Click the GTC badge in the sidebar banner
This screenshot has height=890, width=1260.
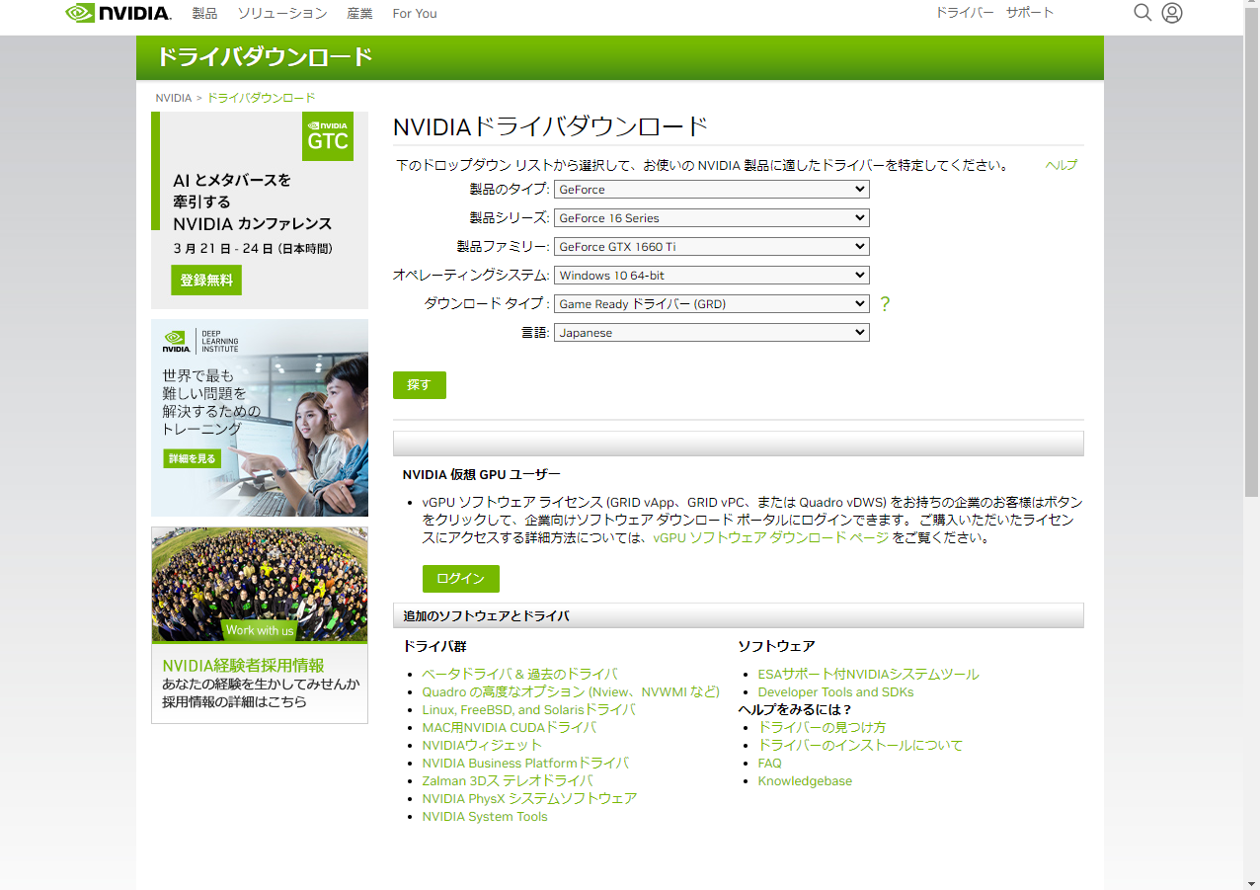[327, 136]
